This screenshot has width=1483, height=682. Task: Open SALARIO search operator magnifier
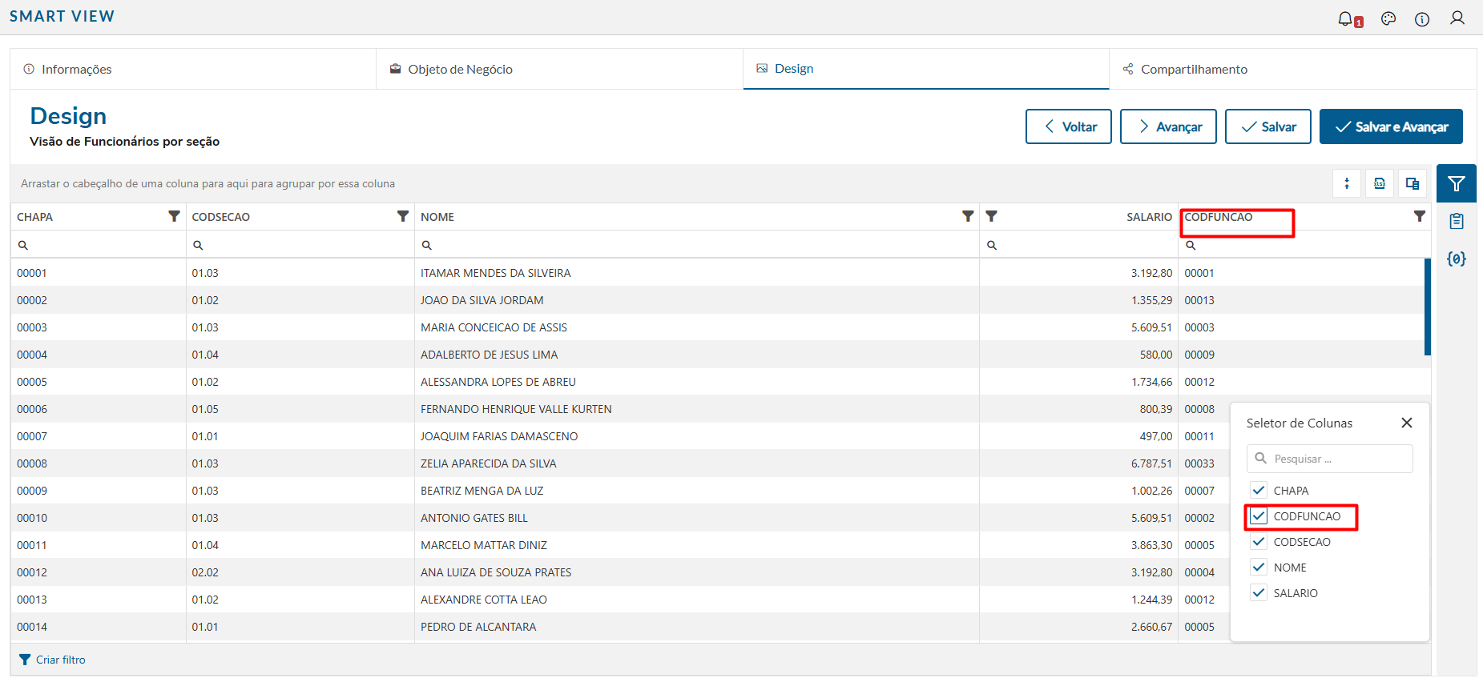992,245
